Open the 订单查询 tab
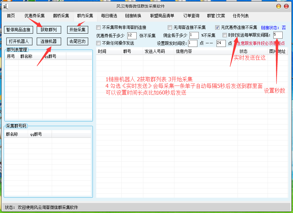This screenshot has width=293, height=213. 191,16
